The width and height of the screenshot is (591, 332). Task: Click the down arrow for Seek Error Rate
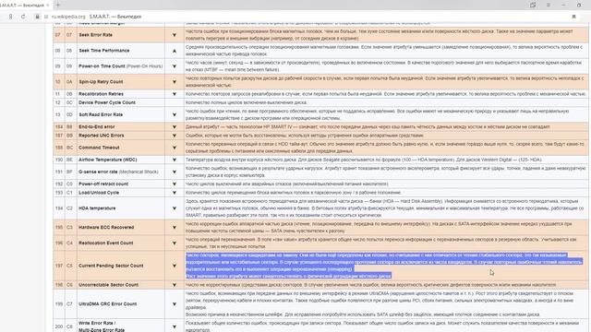(x=175, y=35)
